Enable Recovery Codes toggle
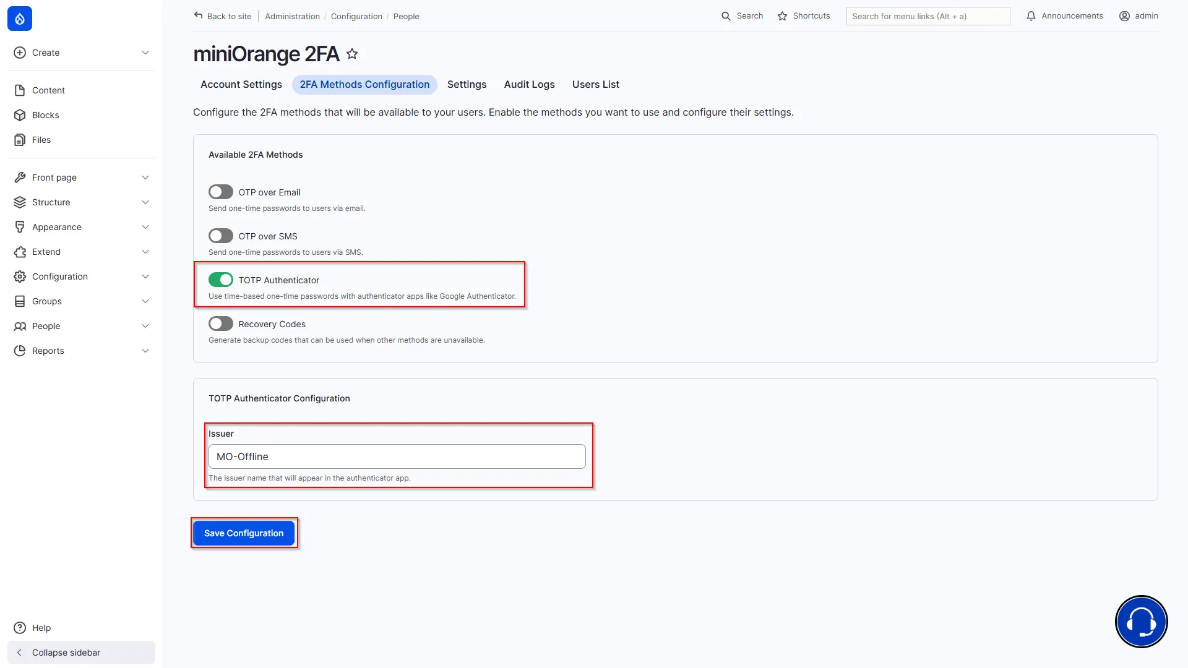This screenshot has width=1188, height=668. pos(221,324)
